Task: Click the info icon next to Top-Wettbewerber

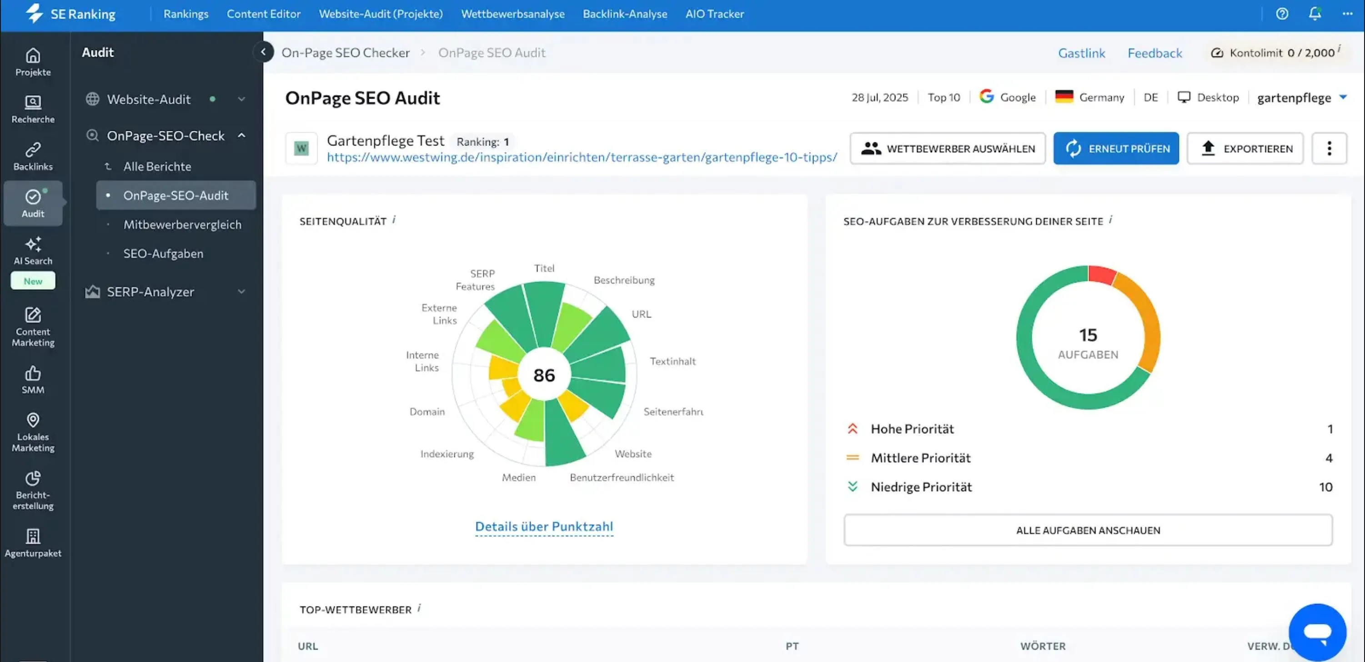Action: click(x=419, y=608)
